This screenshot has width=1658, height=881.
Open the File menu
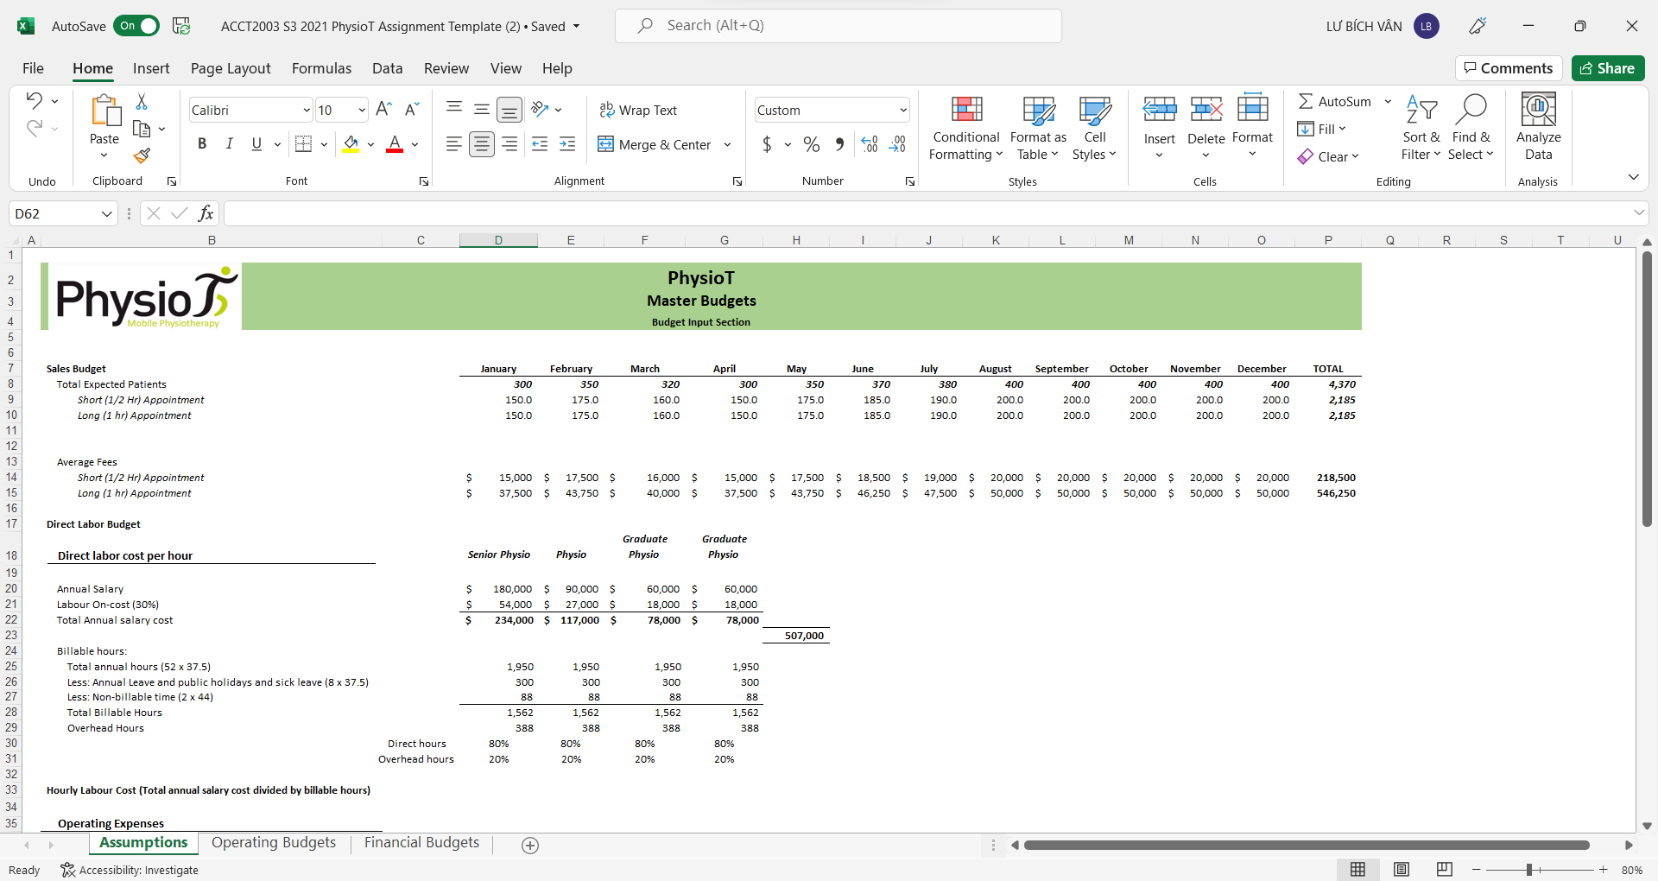pos(33,68)
